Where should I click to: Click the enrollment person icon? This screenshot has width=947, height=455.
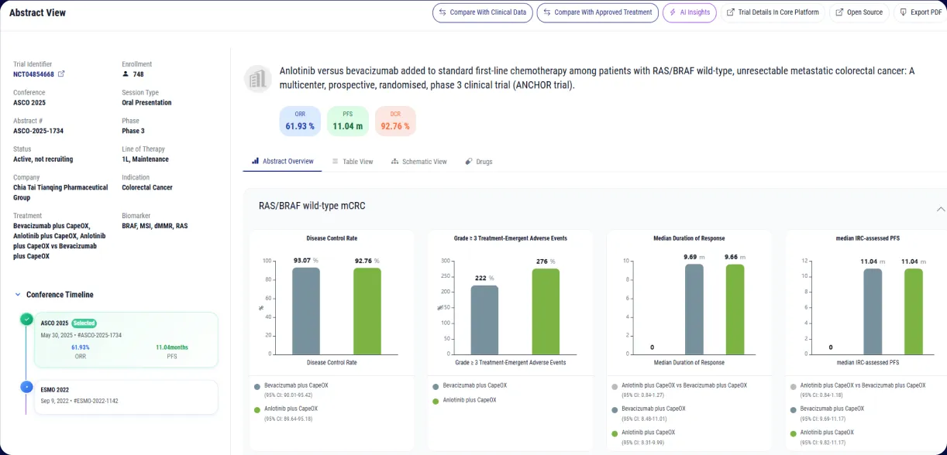point(126,74)
